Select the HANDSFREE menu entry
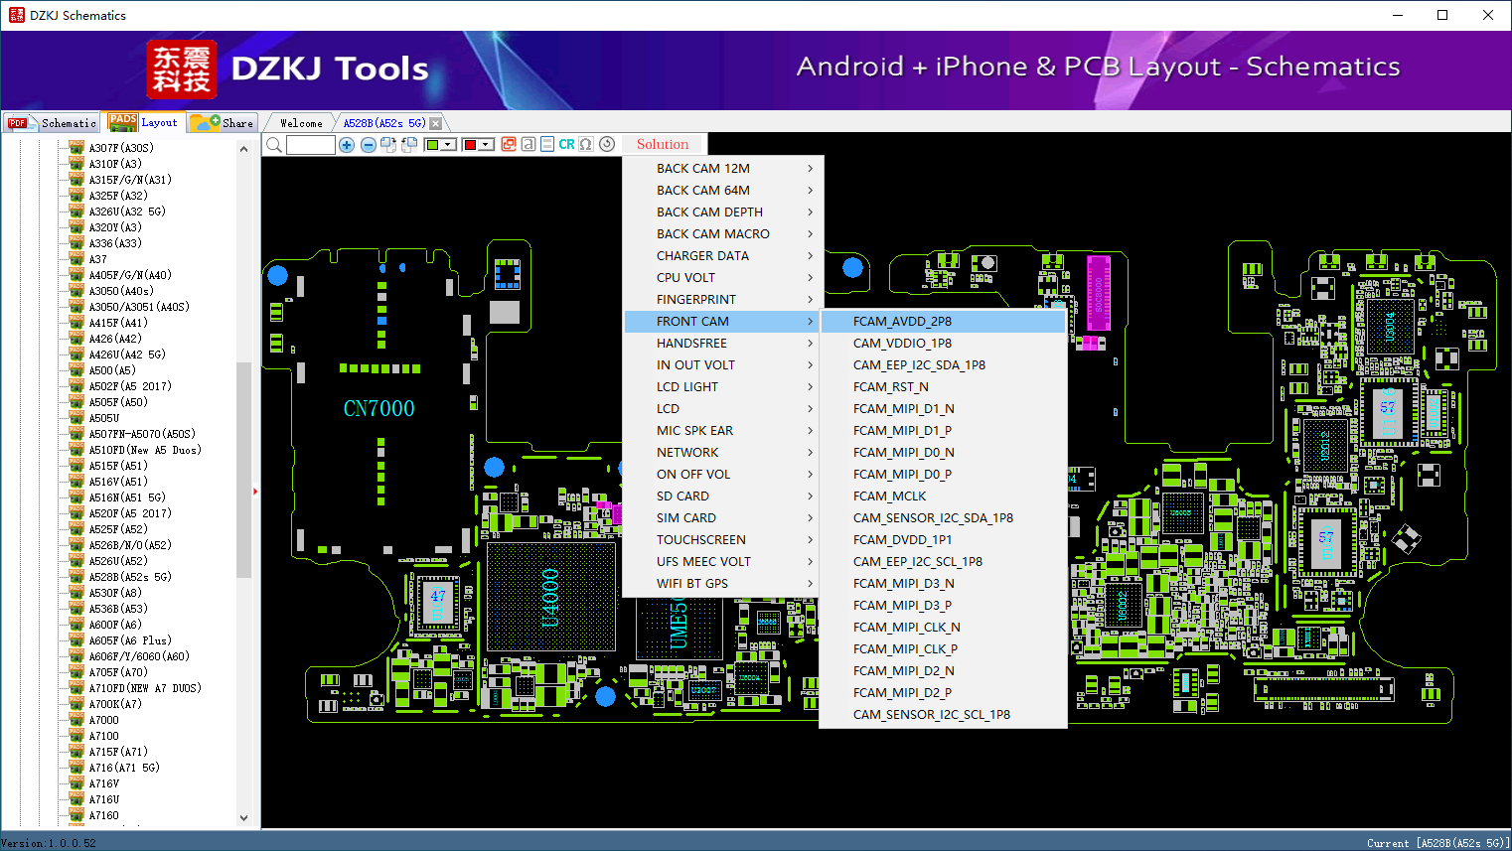Viewport: 1512px width, 851px height. (x=723, y=344)
